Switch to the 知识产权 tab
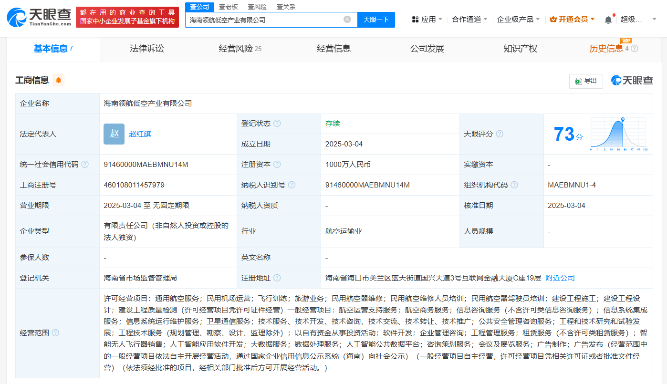 click(520, 49)
